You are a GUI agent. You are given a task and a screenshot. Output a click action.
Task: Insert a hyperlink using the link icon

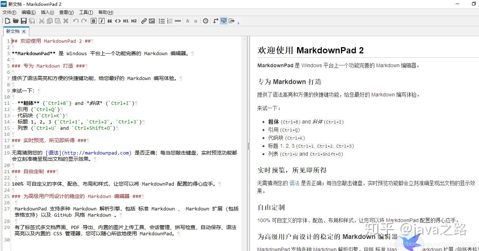click(x=144, y=21)
